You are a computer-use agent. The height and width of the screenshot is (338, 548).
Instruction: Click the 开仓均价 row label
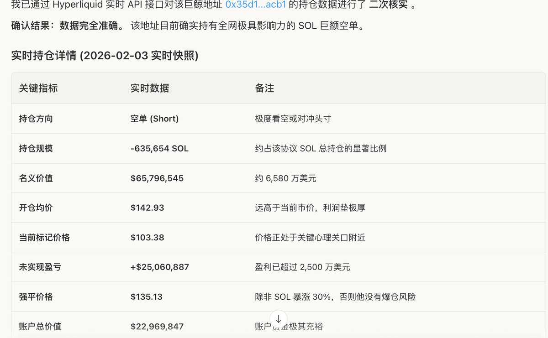(x=36, y=208)
